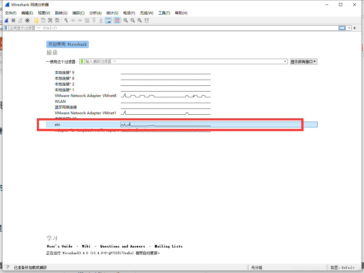Image resolution: width=364 pixels, height=273 pixels.
Task: Click into the capture filter input field
Action: [x=184, y=61]
